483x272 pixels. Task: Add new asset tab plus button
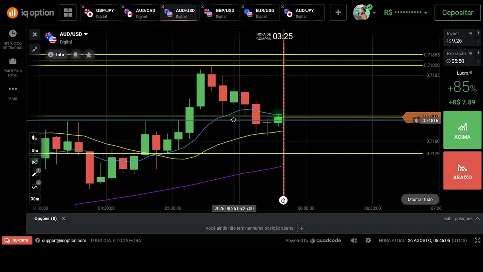[338, 12]
